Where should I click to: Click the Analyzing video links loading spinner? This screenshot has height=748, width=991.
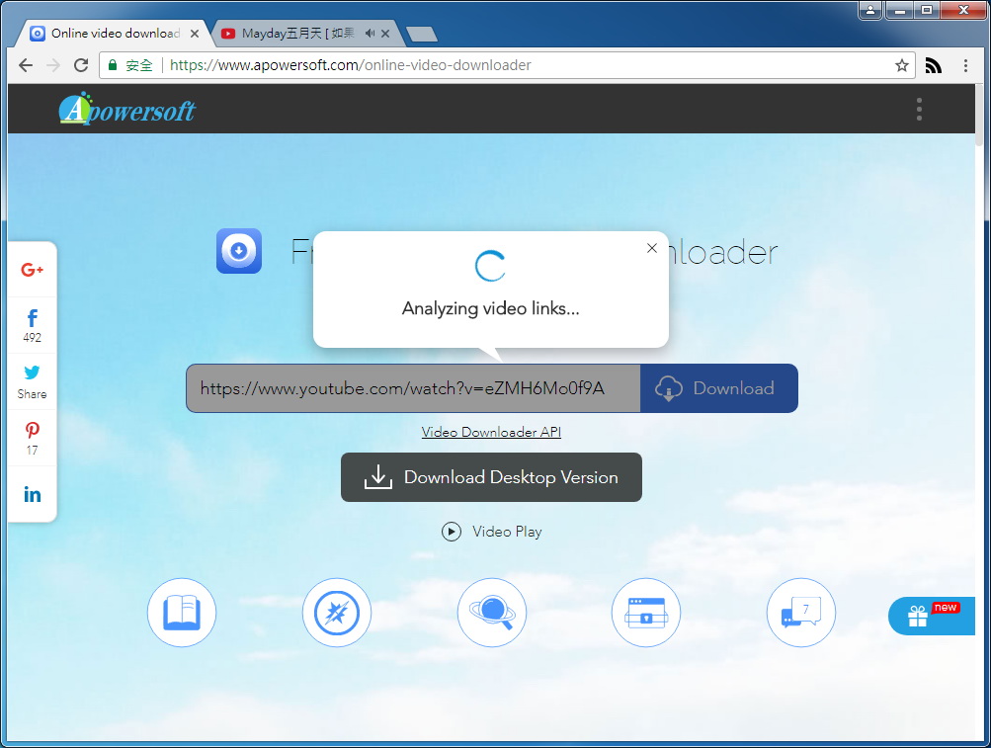click(x=490, y=266)
